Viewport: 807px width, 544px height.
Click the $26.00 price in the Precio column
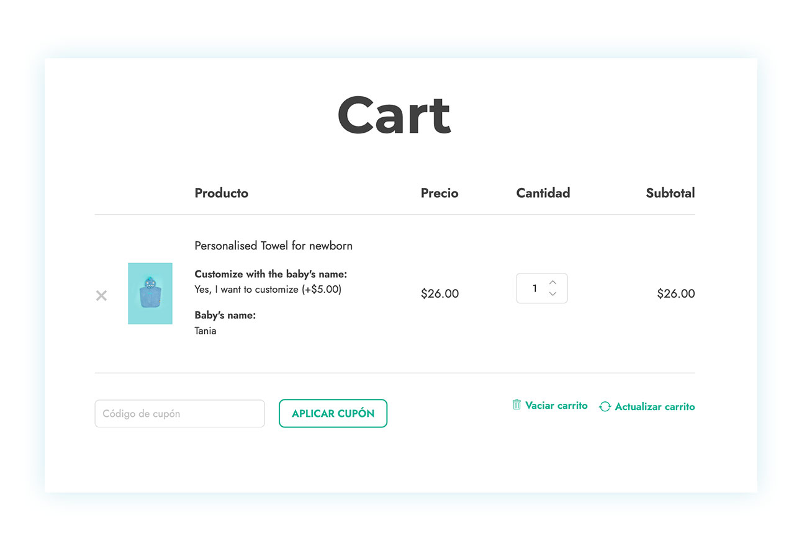[440, 293]
